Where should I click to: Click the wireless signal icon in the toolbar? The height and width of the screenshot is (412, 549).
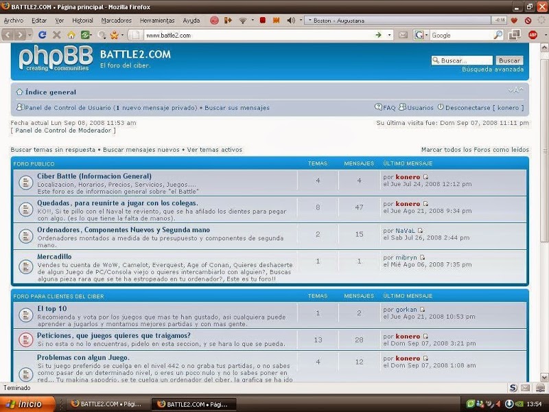point(243,21)
